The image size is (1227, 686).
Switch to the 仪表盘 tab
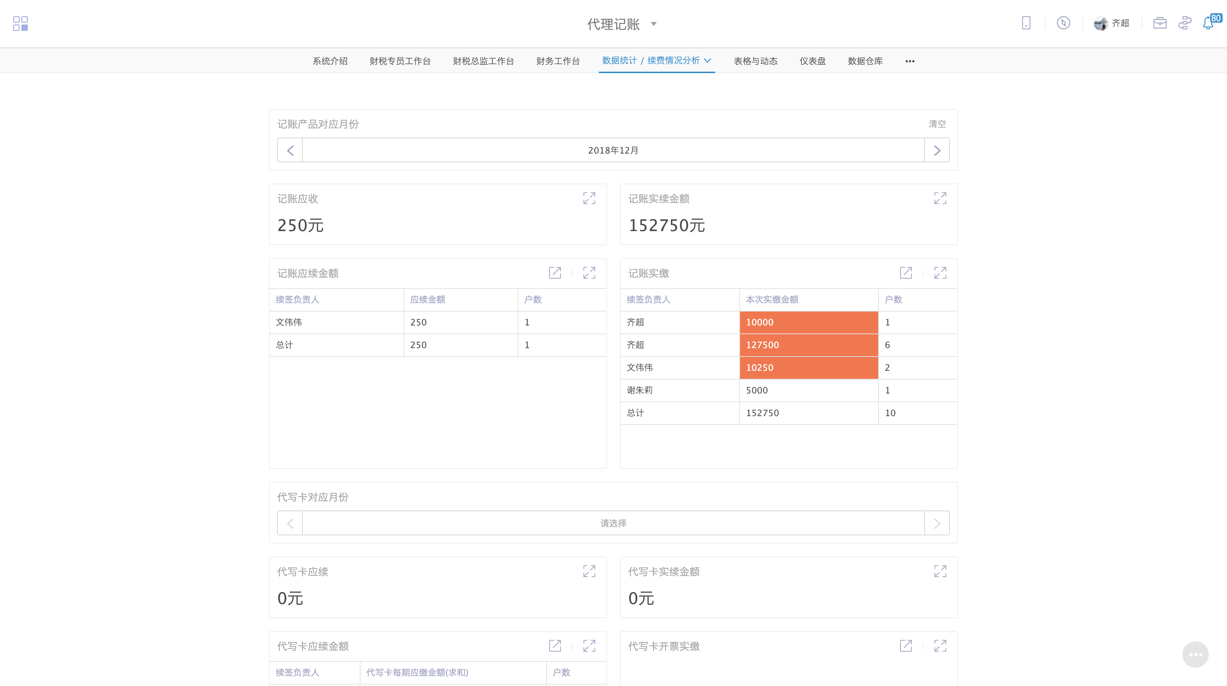pos(813,61)
